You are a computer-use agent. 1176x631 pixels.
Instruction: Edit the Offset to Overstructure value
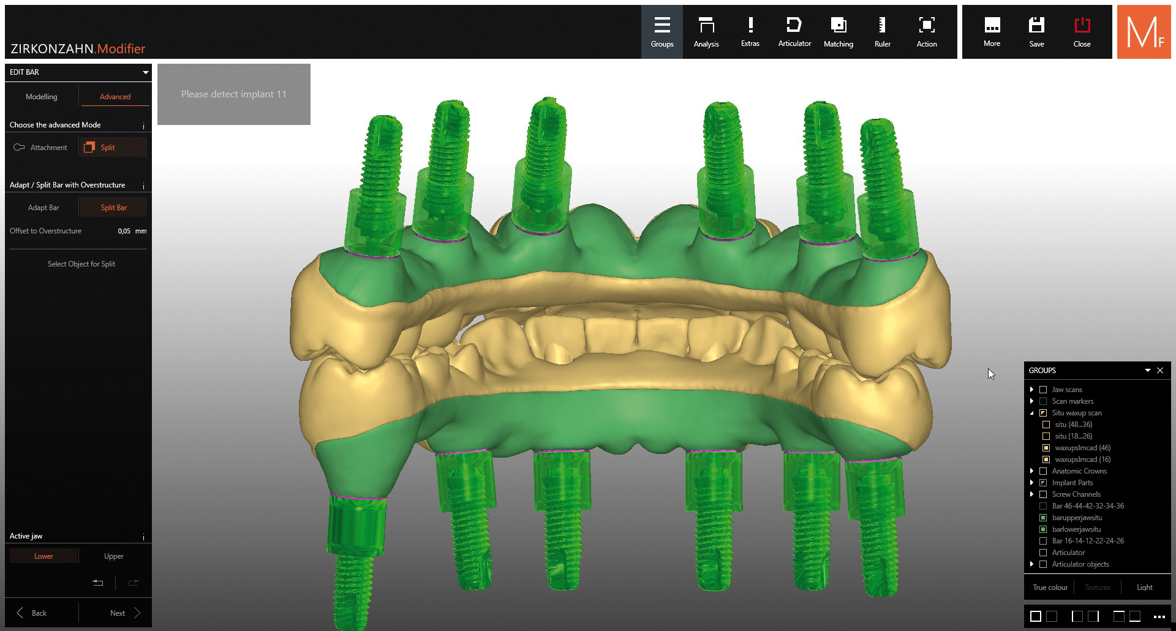pyautogui.click(x=124, y=232)
